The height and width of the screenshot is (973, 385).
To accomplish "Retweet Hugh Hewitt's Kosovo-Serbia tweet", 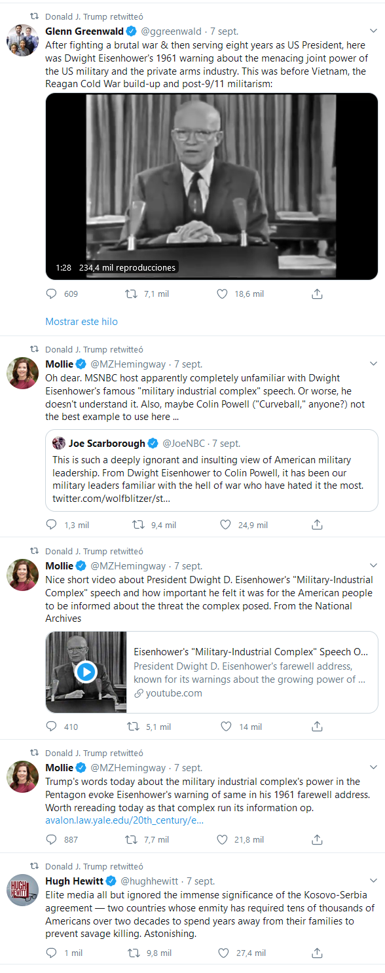I will pos(134,953).
